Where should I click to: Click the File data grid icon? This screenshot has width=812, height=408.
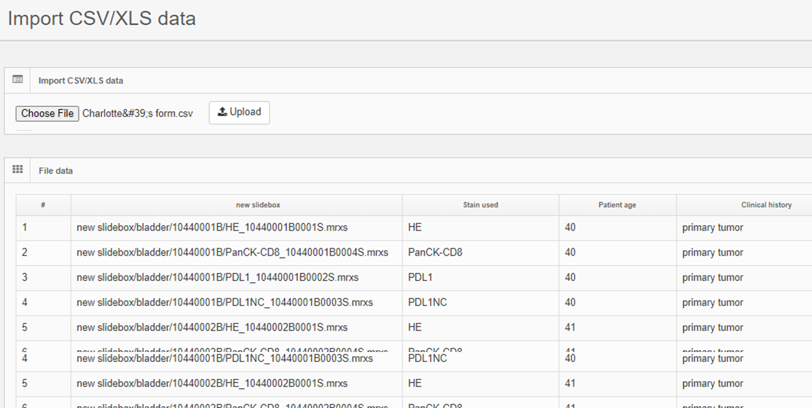(17, 170)
